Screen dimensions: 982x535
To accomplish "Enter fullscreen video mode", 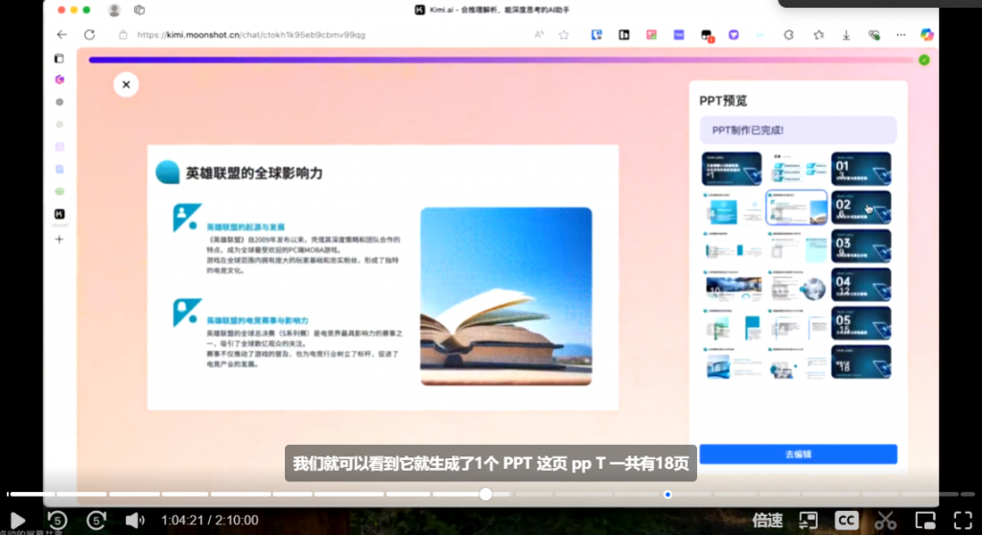I will point(963,521).
